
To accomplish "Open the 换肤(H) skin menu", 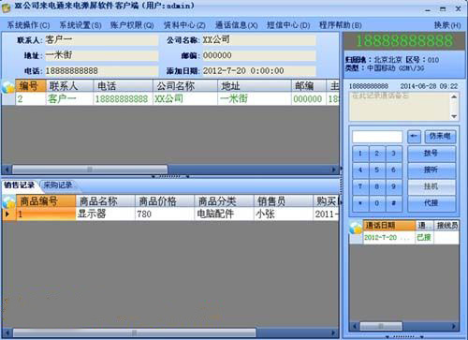I will tap(447, 25).
